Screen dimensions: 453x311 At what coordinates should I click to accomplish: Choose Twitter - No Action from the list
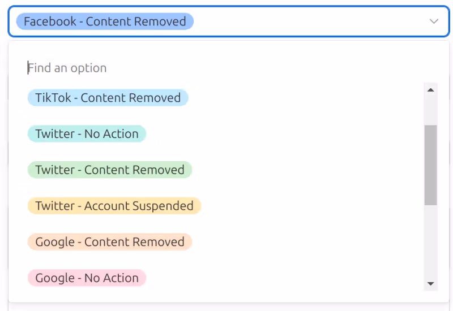click(x=87, y=134)
